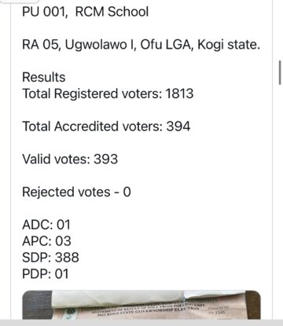283x326 pixels.
Task: Click the 'APC: 03' result line
Action: (x=46, y=241)
